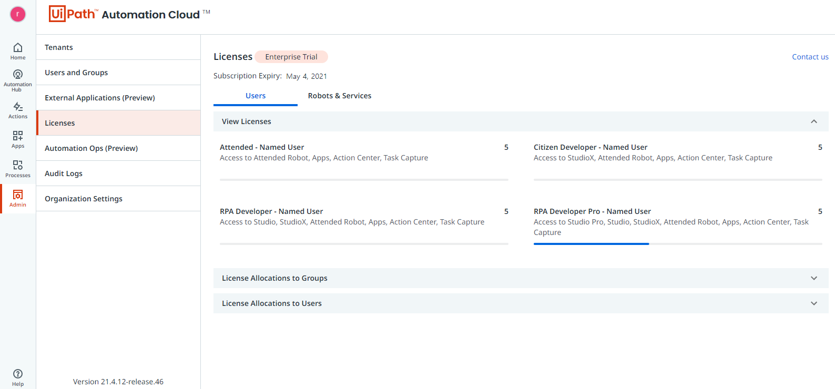Open Audit Logs
Screen dimensions: 835x389
118,173
